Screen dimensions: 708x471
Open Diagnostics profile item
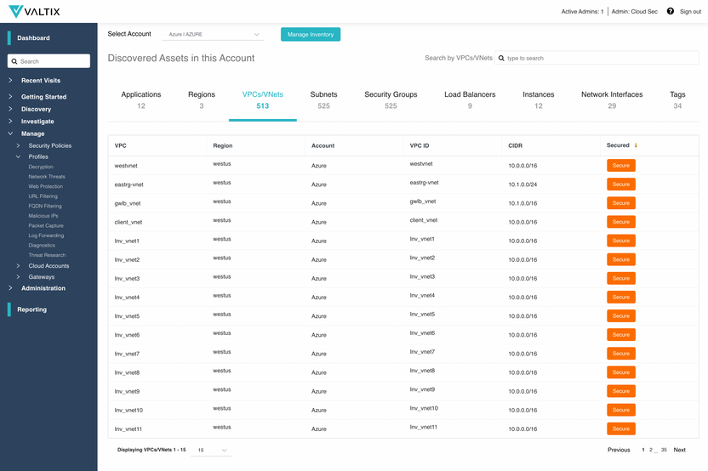(x=42, y=246)
